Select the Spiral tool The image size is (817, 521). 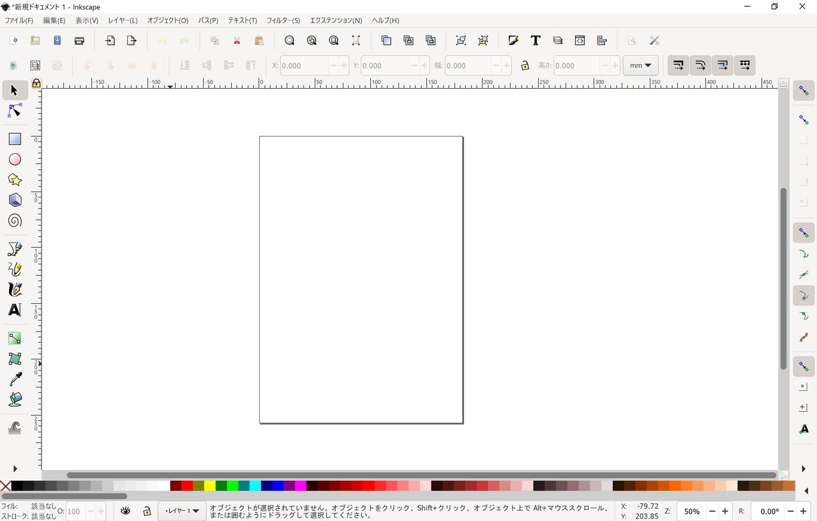(14, 220)
